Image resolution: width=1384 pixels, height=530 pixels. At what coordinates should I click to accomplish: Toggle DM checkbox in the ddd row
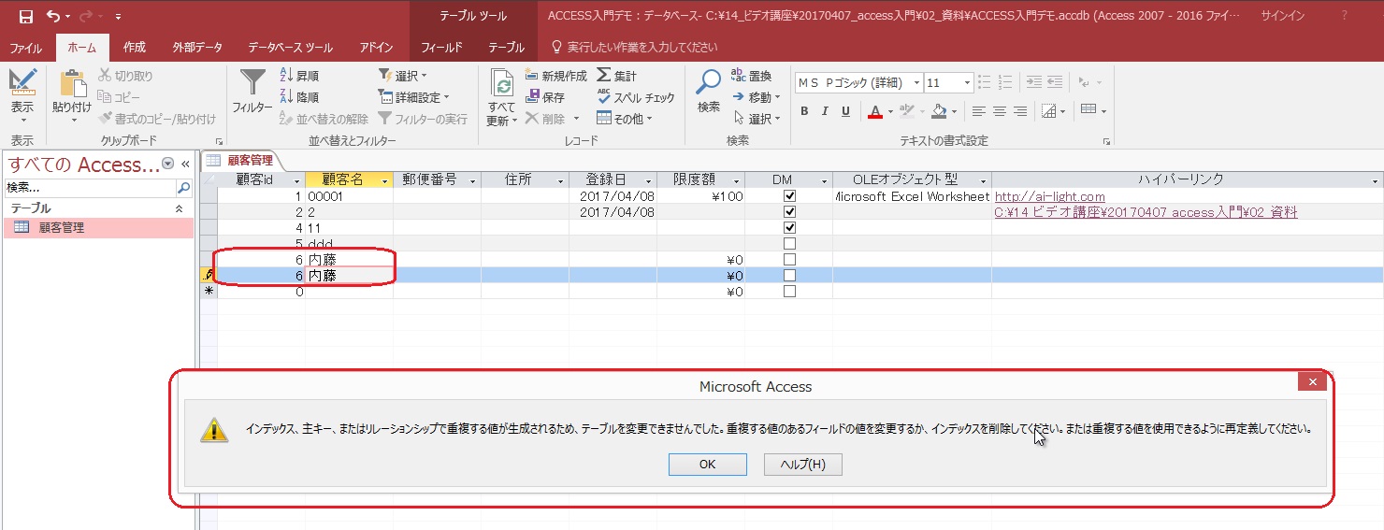click(x=789, y=244)
